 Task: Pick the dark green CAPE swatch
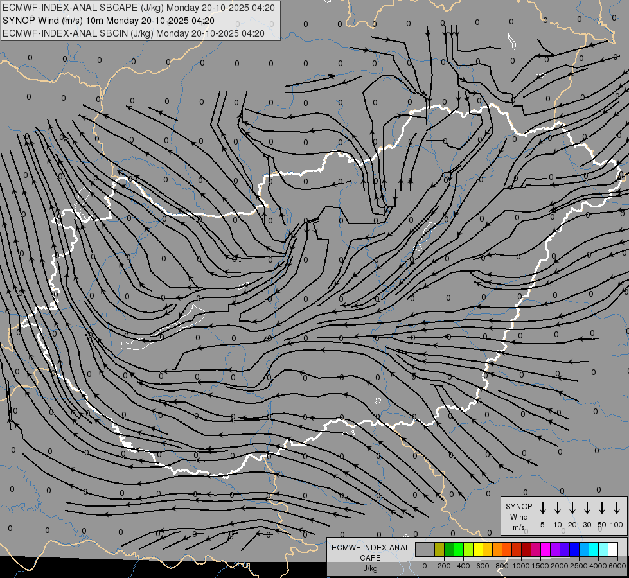pos(449,549)
